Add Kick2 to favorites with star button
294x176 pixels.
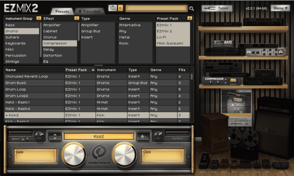coord(143,136)
